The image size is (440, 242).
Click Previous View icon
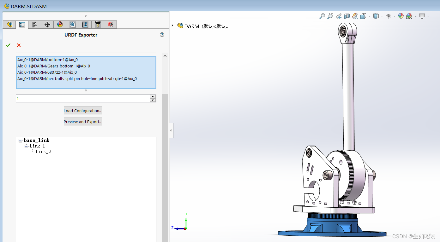338,16
